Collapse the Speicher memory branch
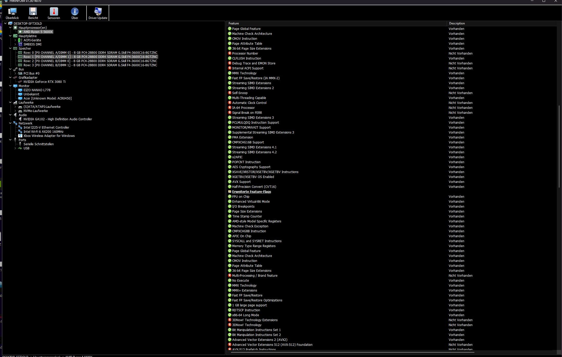 [x=10, y=49]
